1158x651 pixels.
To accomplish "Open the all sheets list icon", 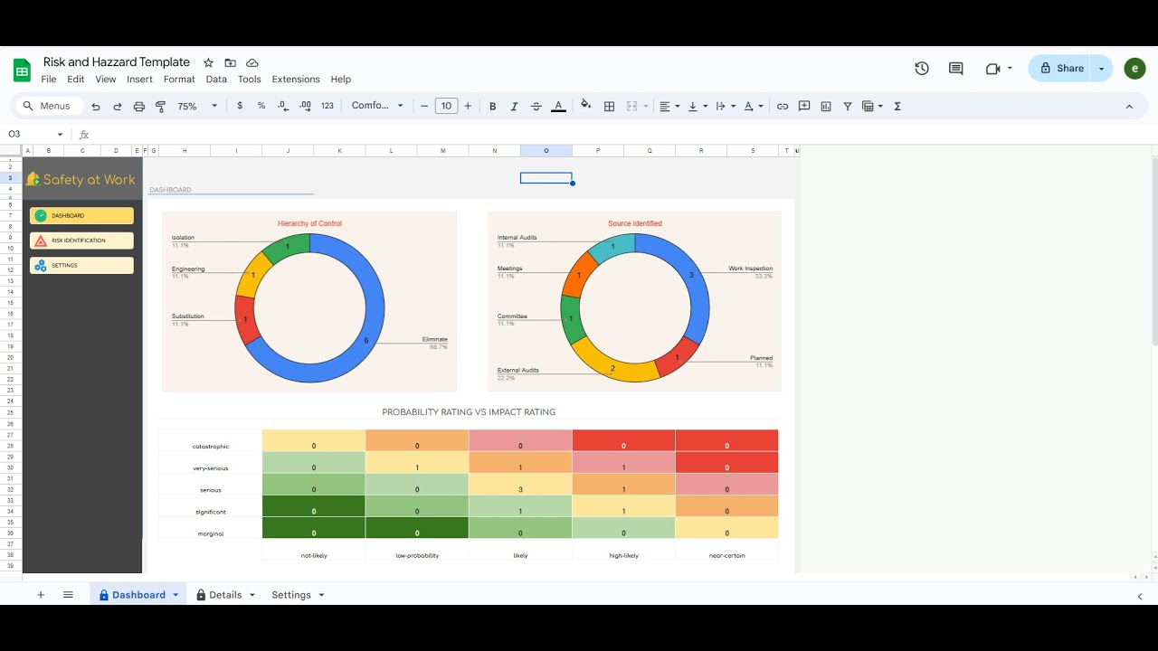I will (68, 595).
